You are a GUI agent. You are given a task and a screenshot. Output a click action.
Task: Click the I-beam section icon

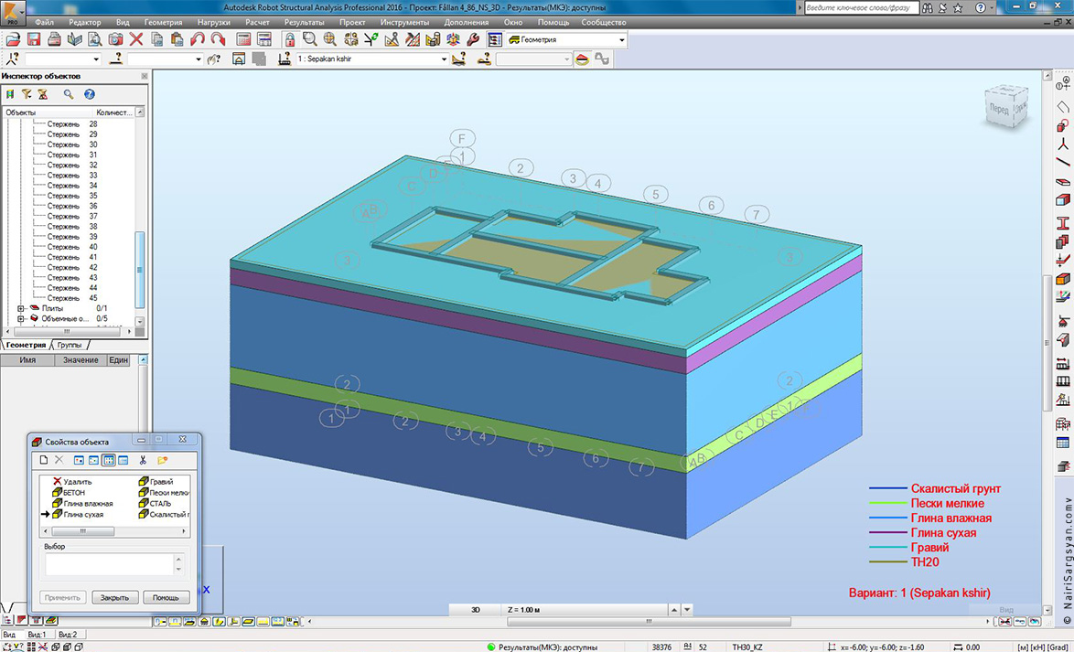(1063, 222)
